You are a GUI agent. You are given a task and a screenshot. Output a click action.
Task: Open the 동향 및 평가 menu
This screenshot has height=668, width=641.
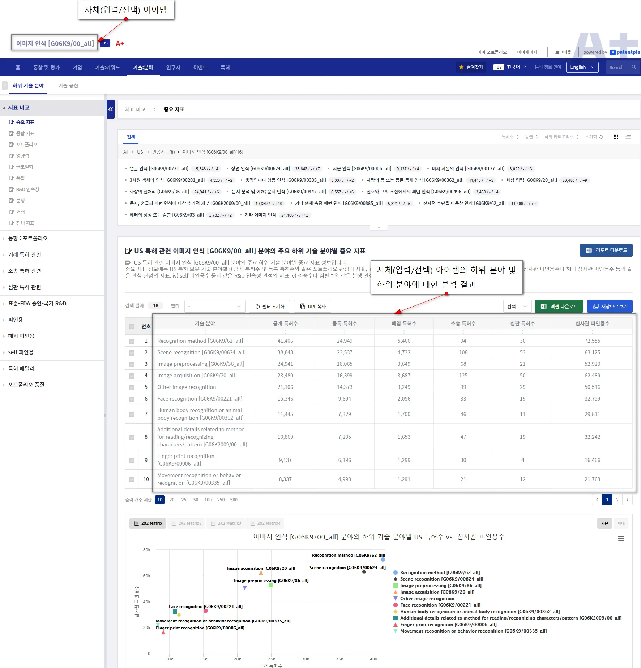coord(46,67)
